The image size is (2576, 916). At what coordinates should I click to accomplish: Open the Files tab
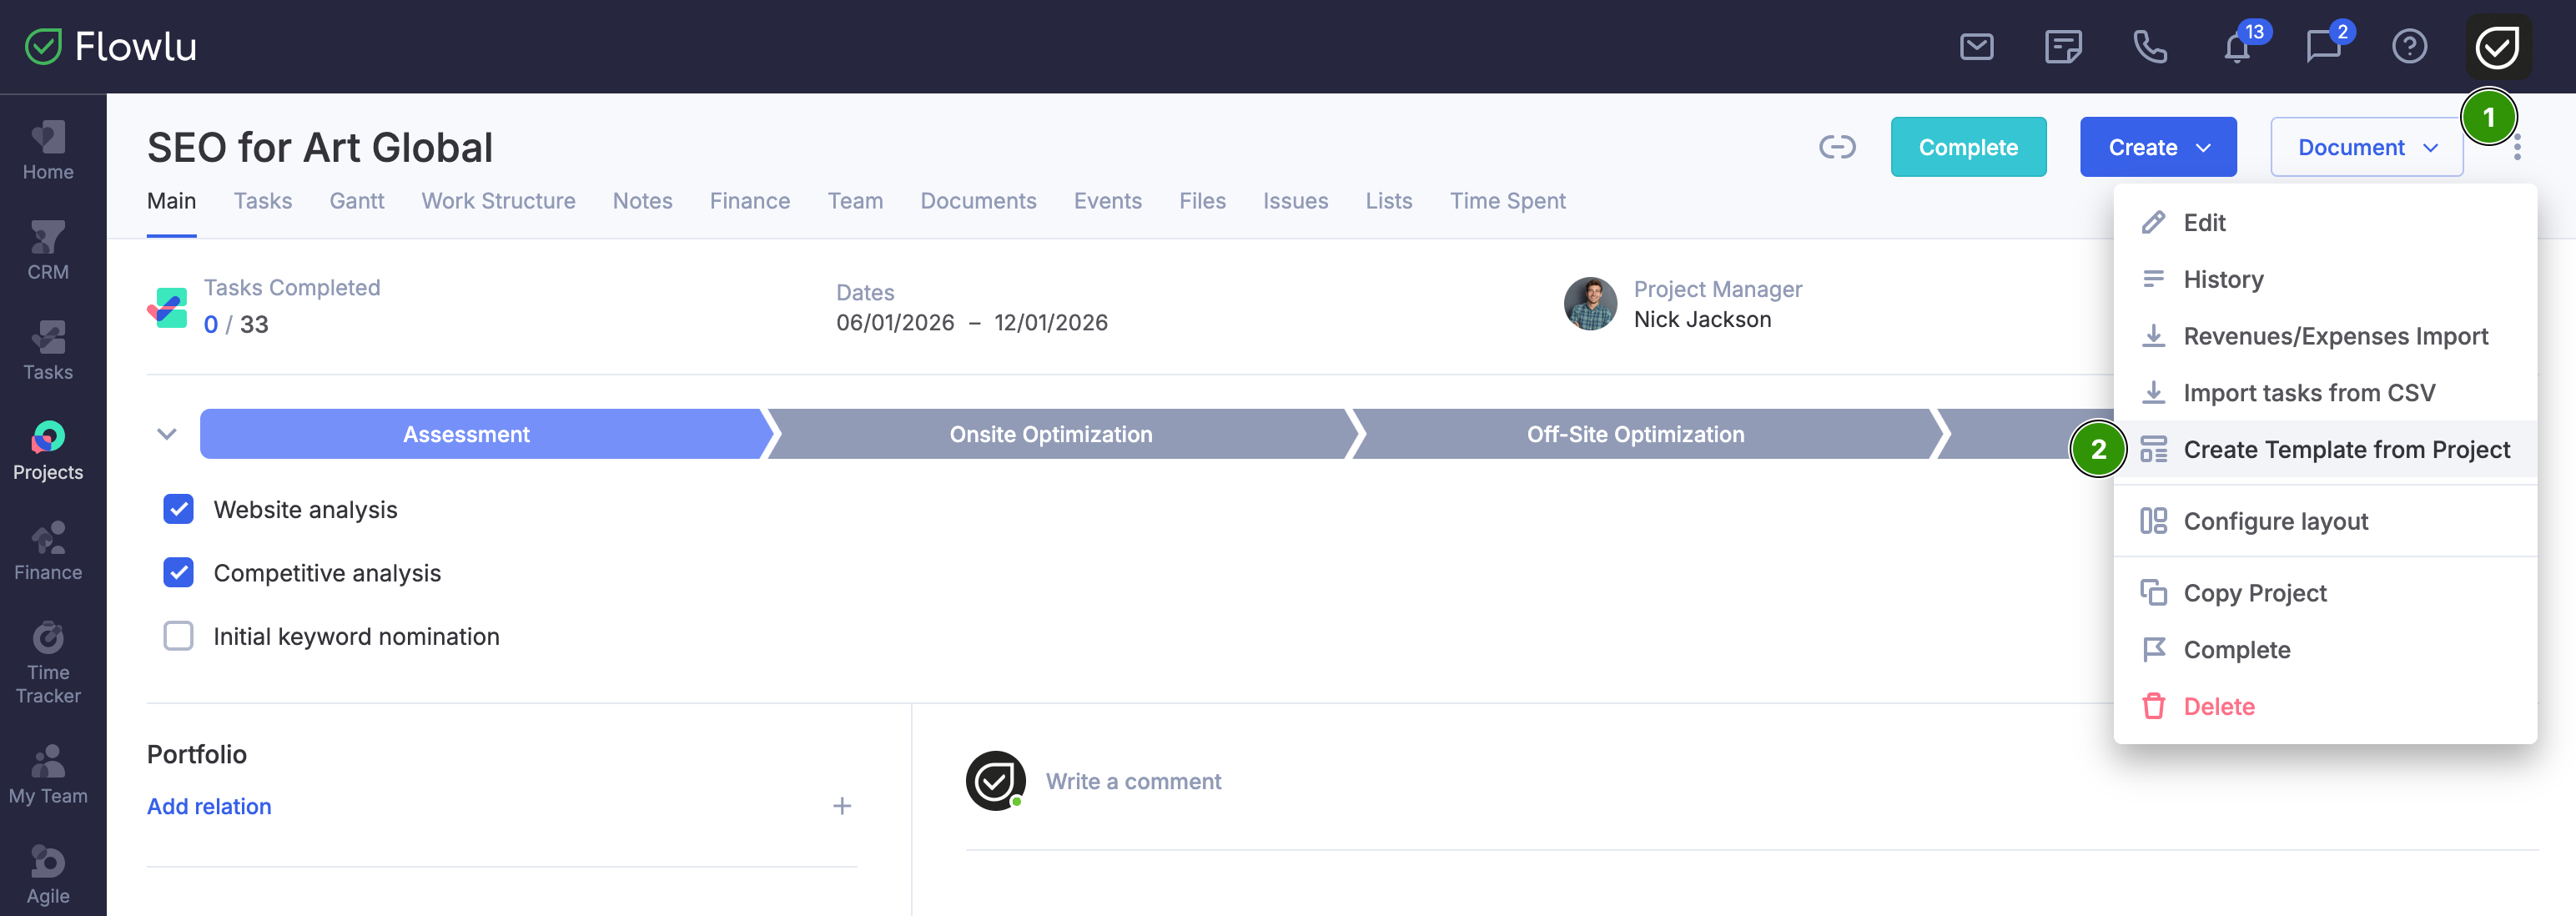pyautogui.click(x=1201, y=201)
